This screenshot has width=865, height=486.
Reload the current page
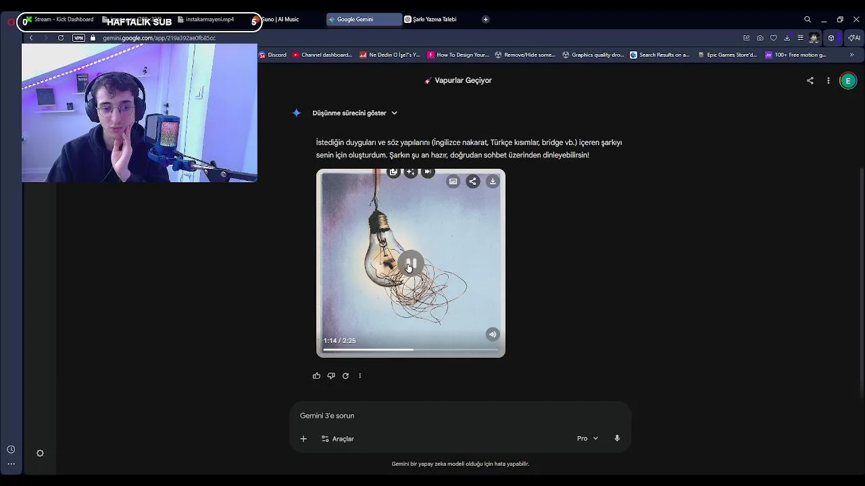(x=60, y=38)
